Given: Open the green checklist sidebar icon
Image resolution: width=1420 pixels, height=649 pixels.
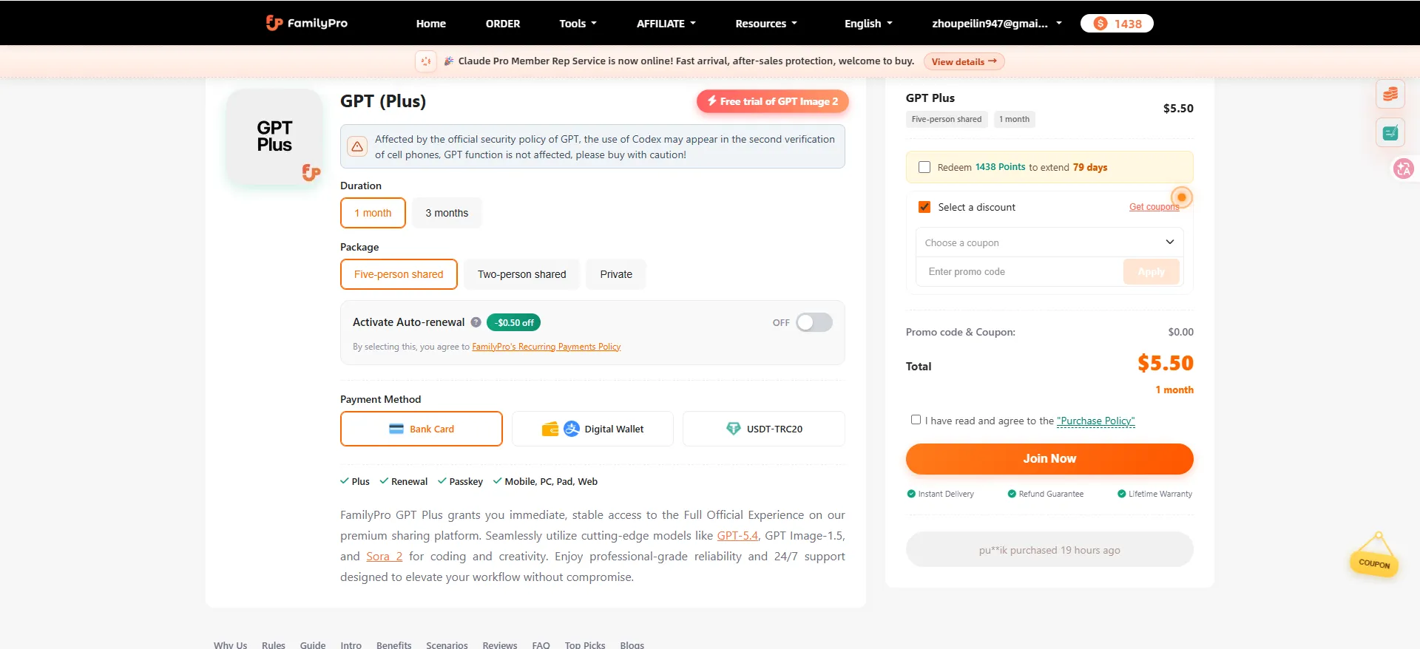Looking at the screenshot, I should pyautogui.click(x=1390, y=133).
